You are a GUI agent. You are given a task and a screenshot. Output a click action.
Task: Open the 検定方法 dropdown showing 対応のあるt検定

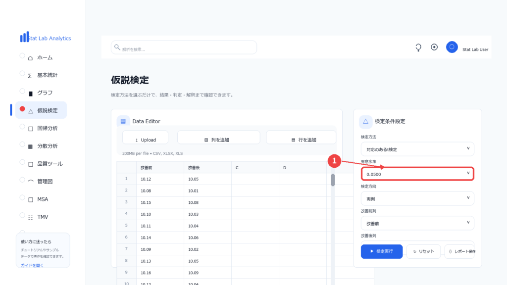tap(417, 149)
